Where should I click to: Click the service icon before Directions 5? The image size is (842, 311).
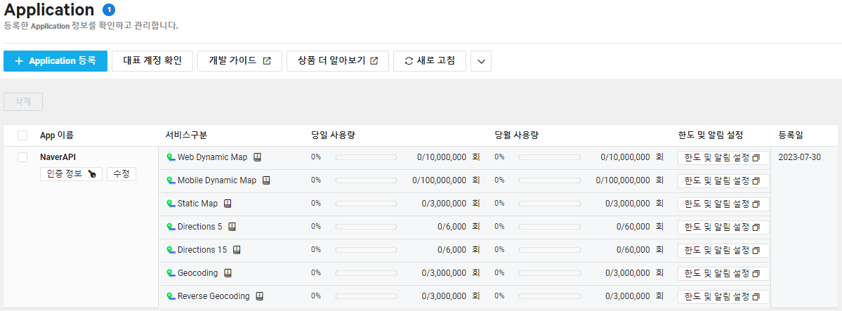[171, 227]
